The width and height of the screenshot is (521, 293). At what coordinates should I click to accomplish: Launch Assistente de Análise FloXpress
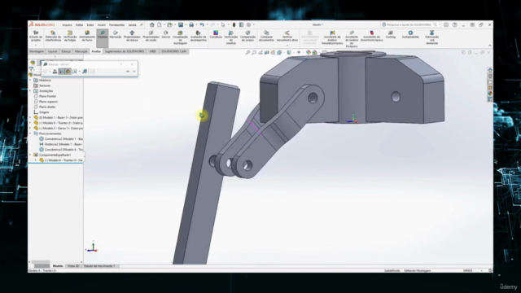[352, 39]
